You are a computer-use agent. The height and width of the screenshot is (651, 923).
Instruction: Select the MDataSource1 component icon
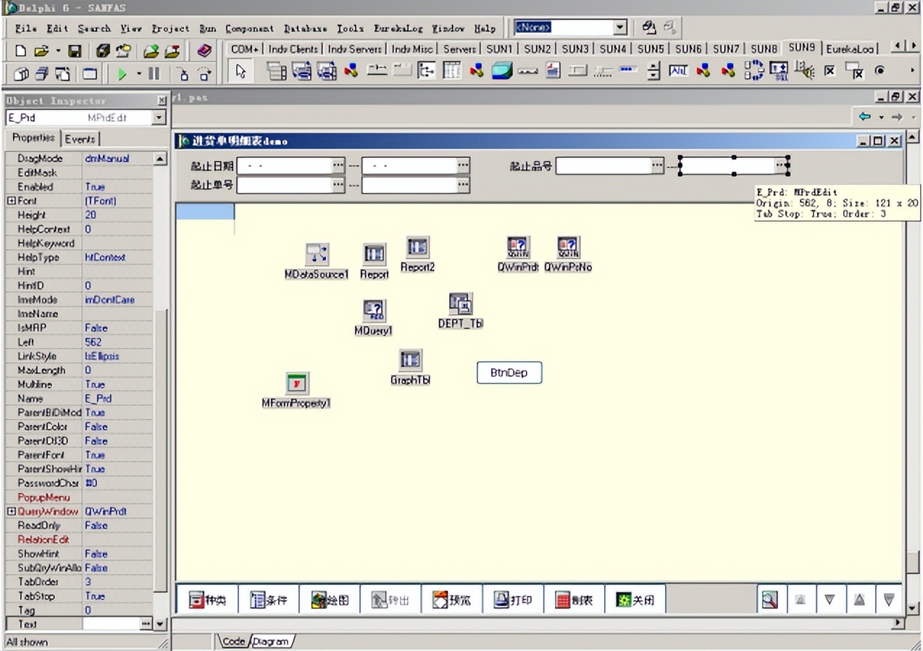317,254
